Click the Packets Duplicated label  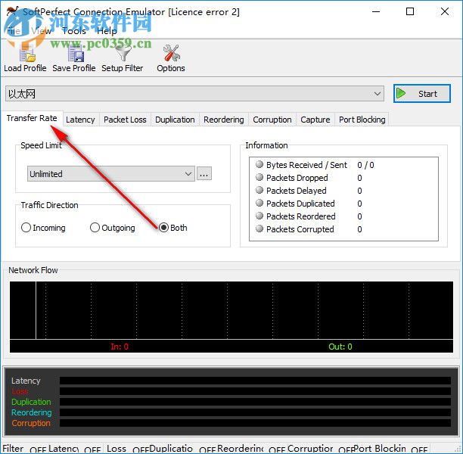click(300, 204)
